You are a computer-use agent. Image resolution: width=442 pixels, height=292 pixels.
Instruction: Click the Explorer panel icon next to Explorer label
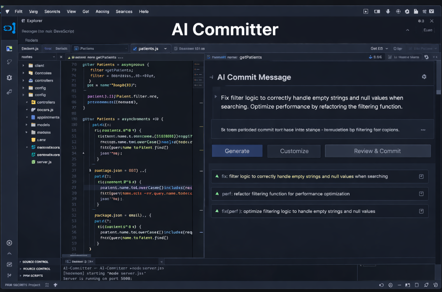(x=24, y=21)
